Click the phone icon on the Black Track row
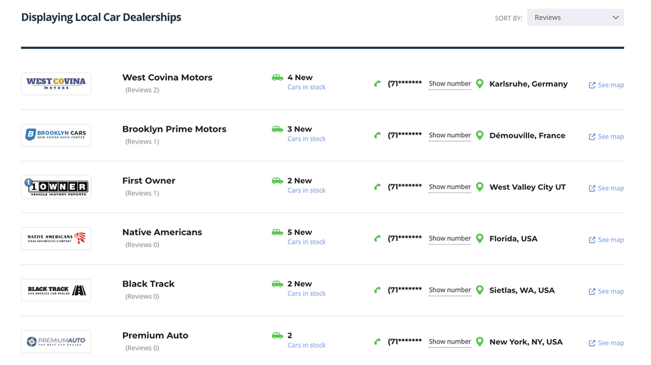Viewport: 651px width, 365px height. click(x=377, y=289)
